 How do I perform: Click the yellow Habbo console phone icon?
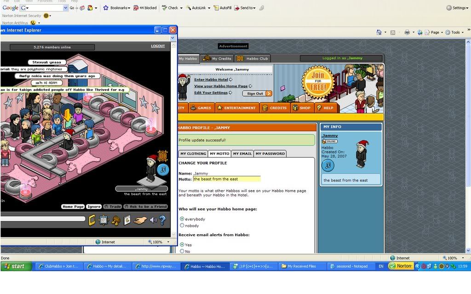point(92,220)
